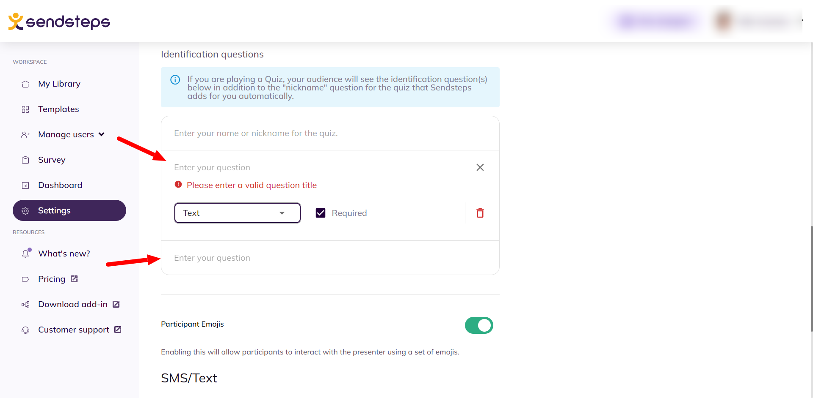This screenshot has height=398, width=813.
Task: Click the What's new bell icon
Action: 26,254
